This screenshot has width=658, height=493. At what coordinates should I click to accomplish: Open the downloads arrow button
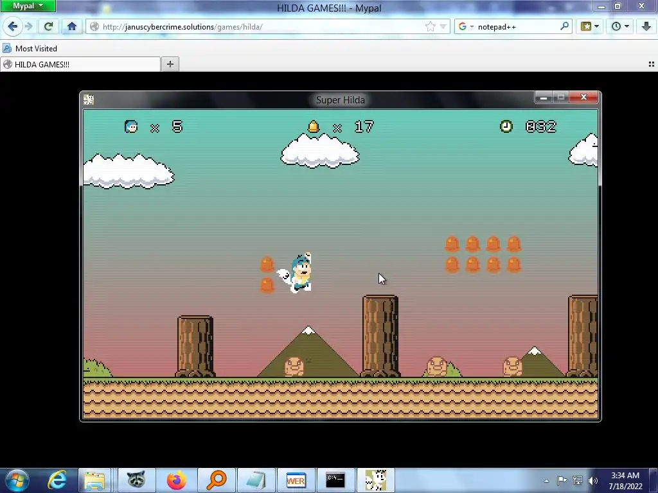coord(646,27)
